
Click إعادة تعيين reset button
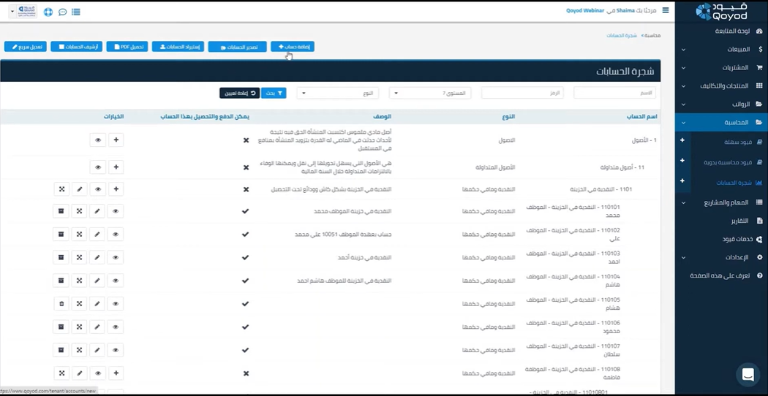click(x=239, y=93)
